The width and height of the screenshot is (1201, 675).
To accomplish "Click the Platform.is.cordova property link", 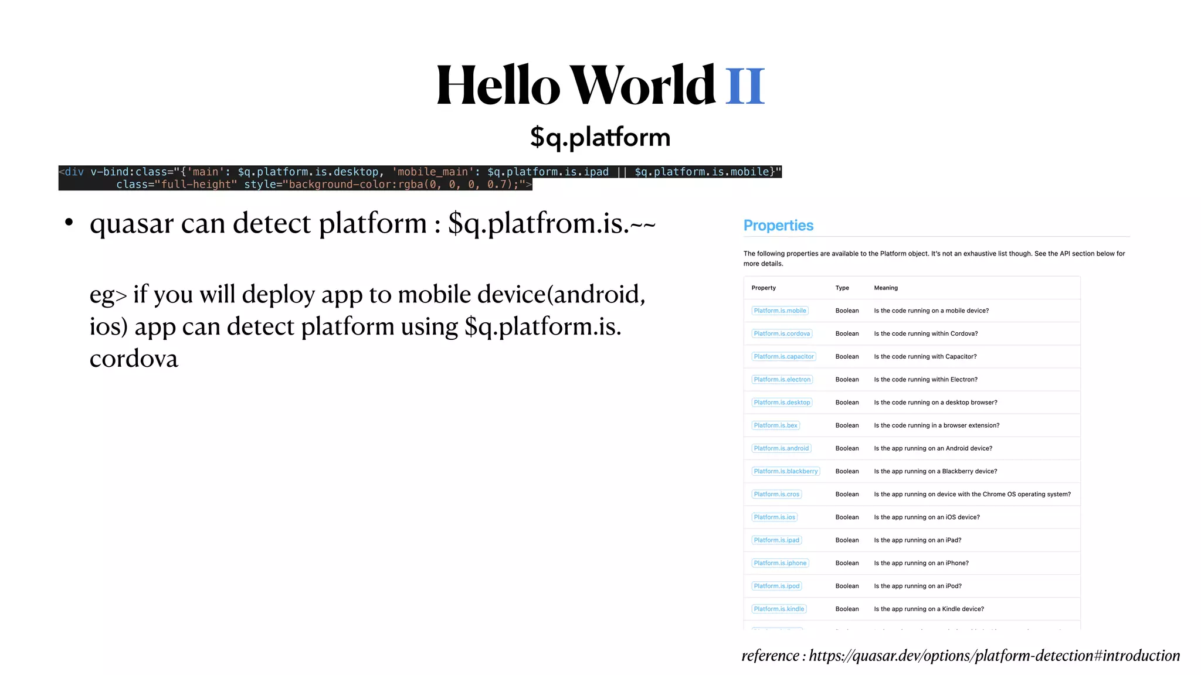I will coord(781,333).
